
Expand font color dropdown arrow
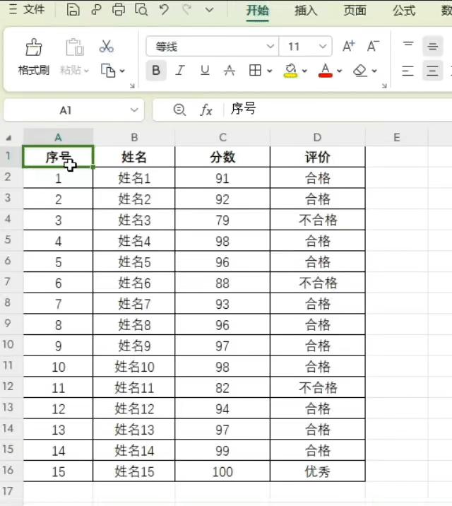pyautogui.click(x=339, y=71)
